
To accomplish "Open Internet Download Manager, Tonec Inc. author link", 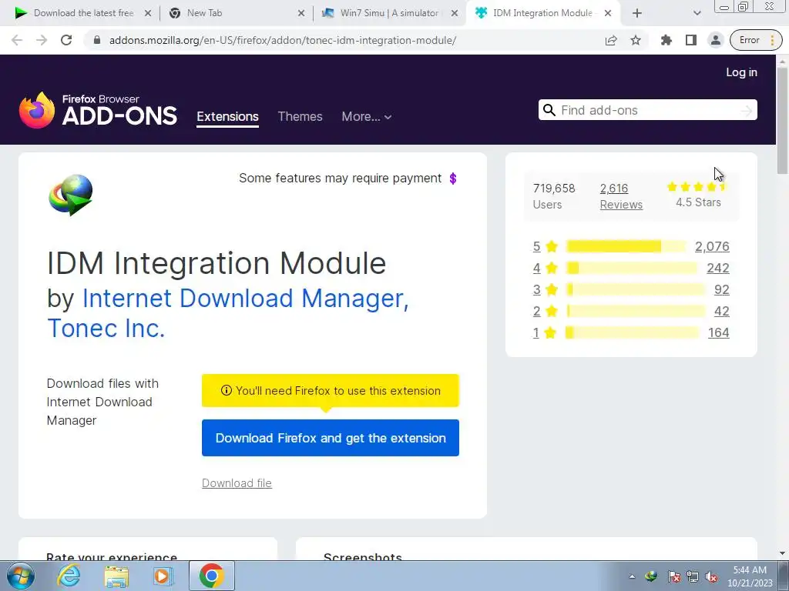I will (228, 313).
